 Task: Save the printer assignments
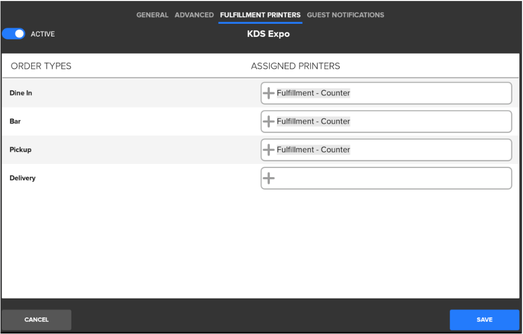pyautogui.click(x=484, y=319)
